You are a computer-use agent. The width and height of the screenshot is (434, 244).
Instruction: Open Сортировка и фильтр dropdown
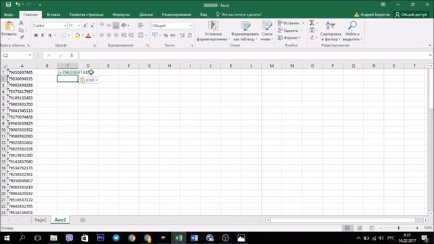click(x=330, y=31)
